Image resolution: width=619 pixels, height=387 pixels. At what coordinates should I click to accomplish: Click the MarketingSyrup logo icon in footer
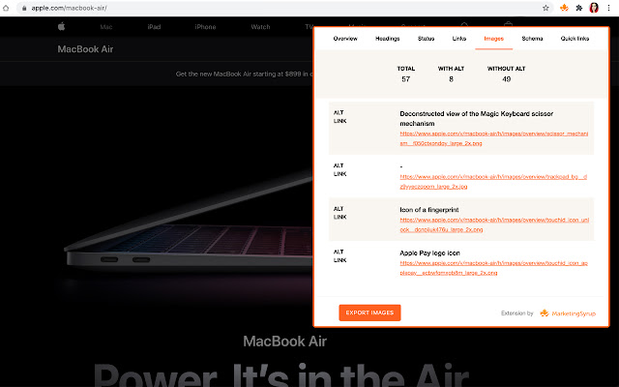click(x=545, y=313)
